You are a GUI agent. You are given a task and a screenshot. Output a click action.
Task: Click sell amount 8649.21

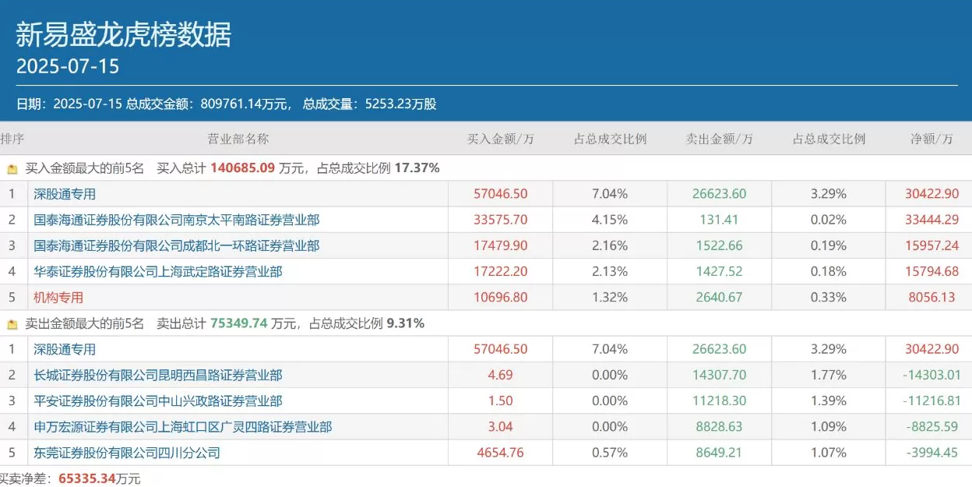coord(720,452)
